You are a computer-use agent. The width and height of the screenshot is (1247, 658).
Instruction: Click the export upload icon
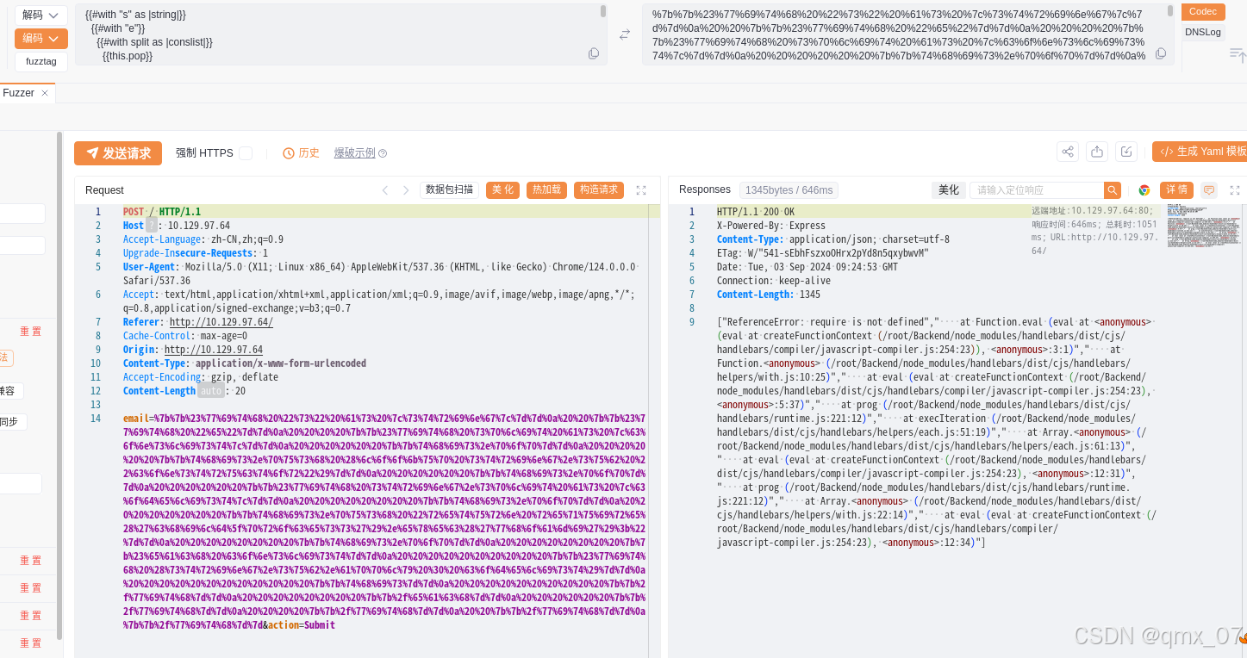coord(1097,152)
